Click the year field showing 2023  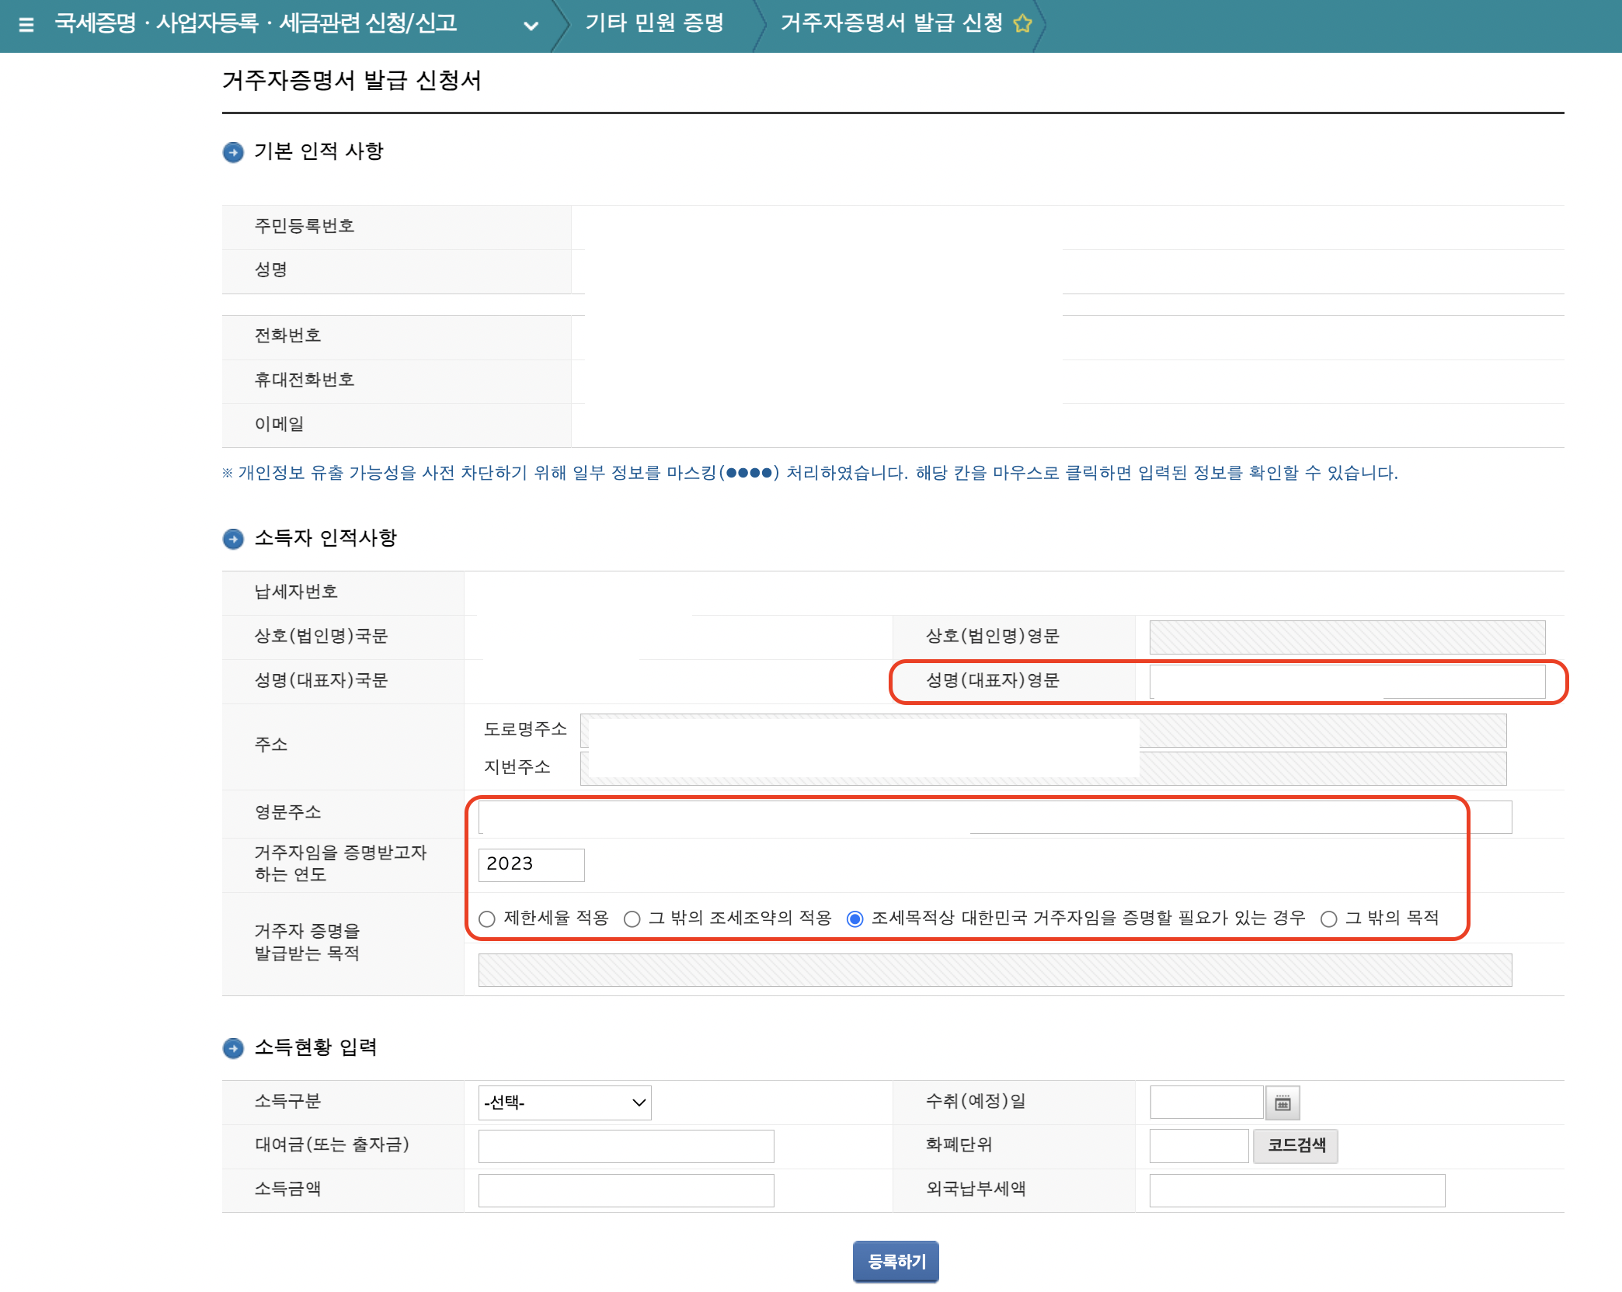tap(531, 864)
